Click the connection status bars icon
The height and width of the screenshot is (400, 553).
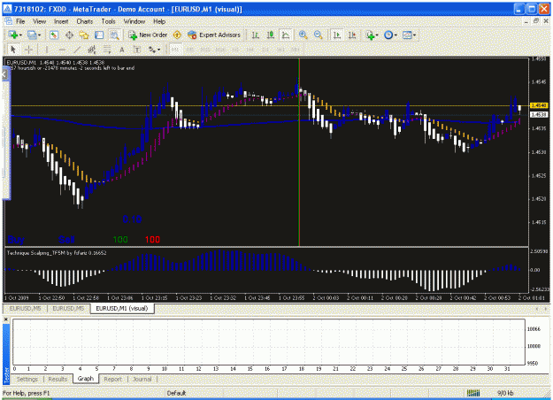point(473,393)
